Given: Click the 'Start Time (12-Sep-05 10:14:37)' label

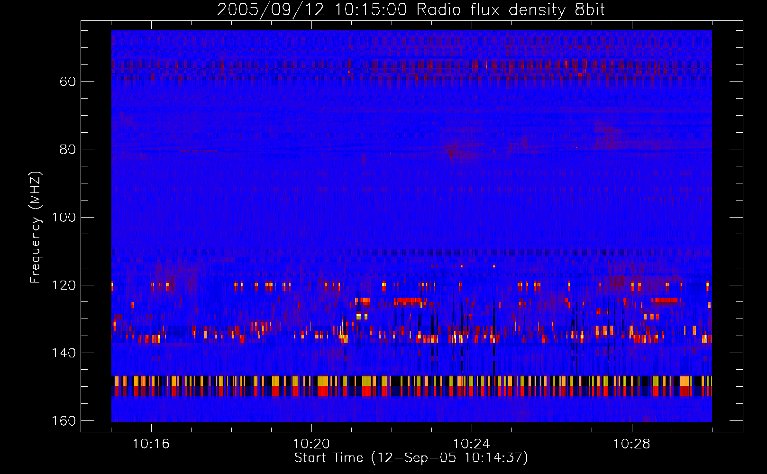Looking at the screenshot, I should coord(411,458).
